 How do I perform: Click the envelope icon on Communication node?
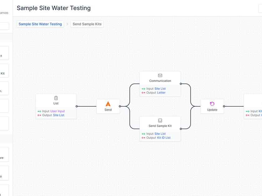point(160,75)
